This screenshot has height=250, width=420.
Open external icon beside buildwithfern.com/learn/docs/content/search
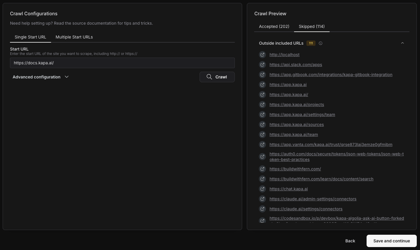tap(262, 179)
